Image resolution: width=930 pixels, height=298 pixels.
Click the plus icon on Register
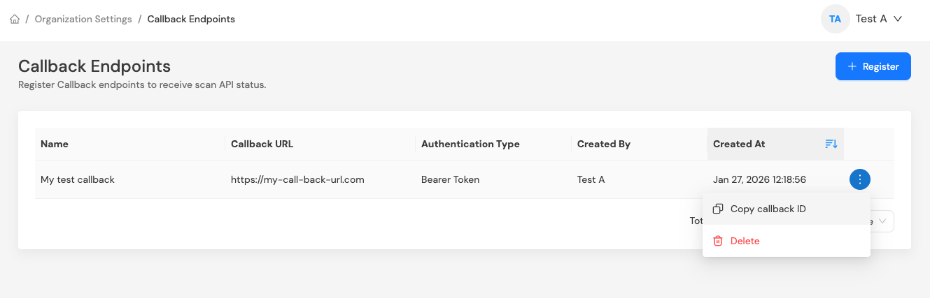point(852,66)
